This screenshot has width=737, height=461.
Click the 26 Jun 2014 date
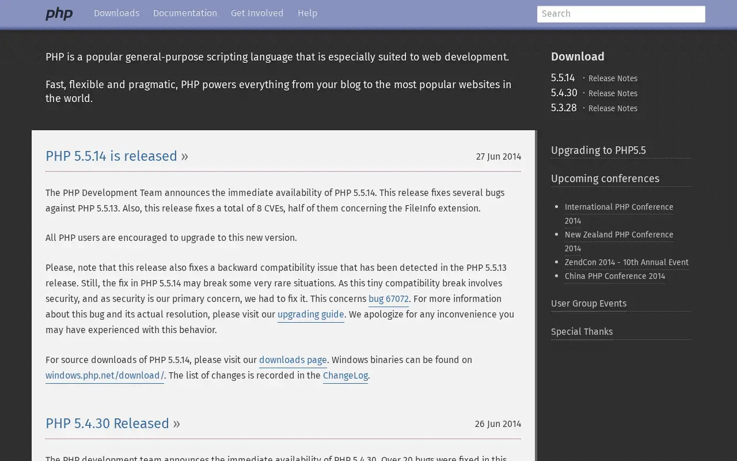pyautogui.click(x=498, y=424)
